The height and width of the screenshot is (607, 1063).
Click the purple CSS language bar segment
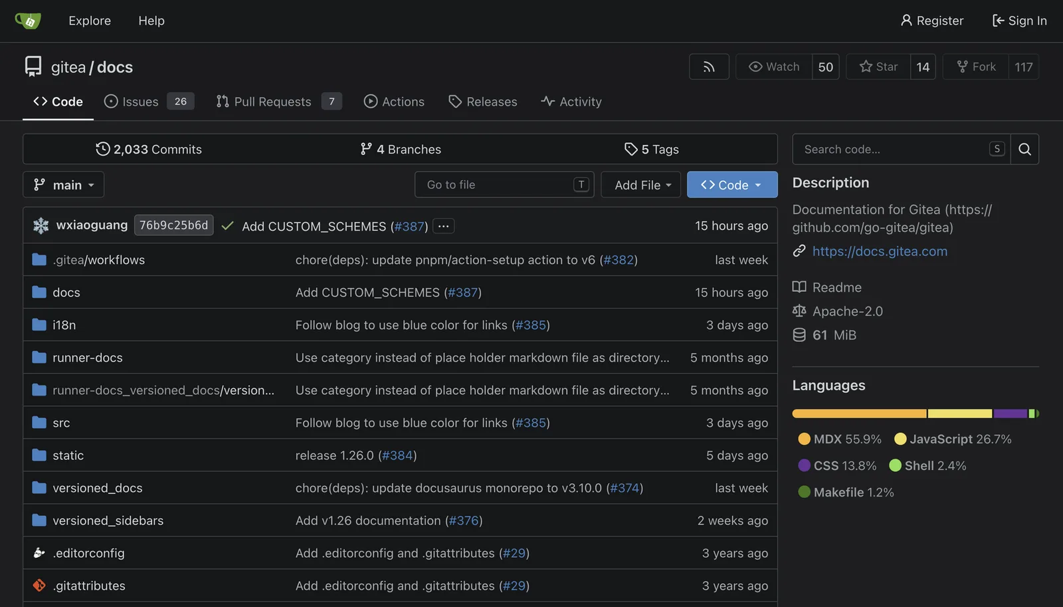click(x=1011, y=414)
